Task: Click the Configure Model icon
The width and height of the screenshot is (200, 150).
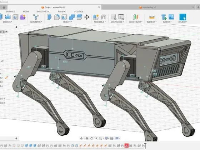Action: click(114, 17)
